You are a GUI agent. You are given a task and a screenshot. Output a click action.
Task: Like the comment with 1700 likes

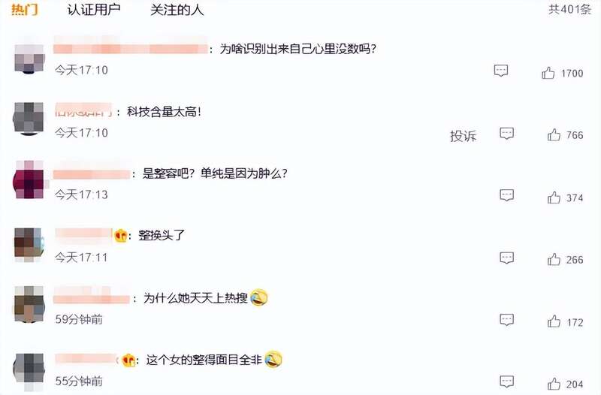click(x=548, y=73)
